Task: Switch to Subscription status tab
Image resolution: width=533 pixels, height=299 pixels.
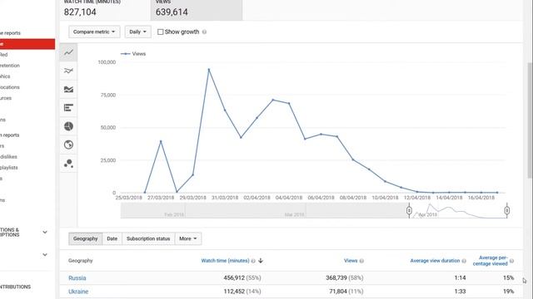Action: [x=148, y=238]
